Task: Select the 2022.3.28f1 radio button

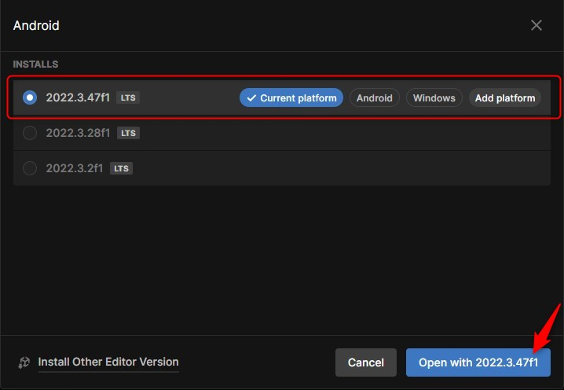Action: (30, 133)
